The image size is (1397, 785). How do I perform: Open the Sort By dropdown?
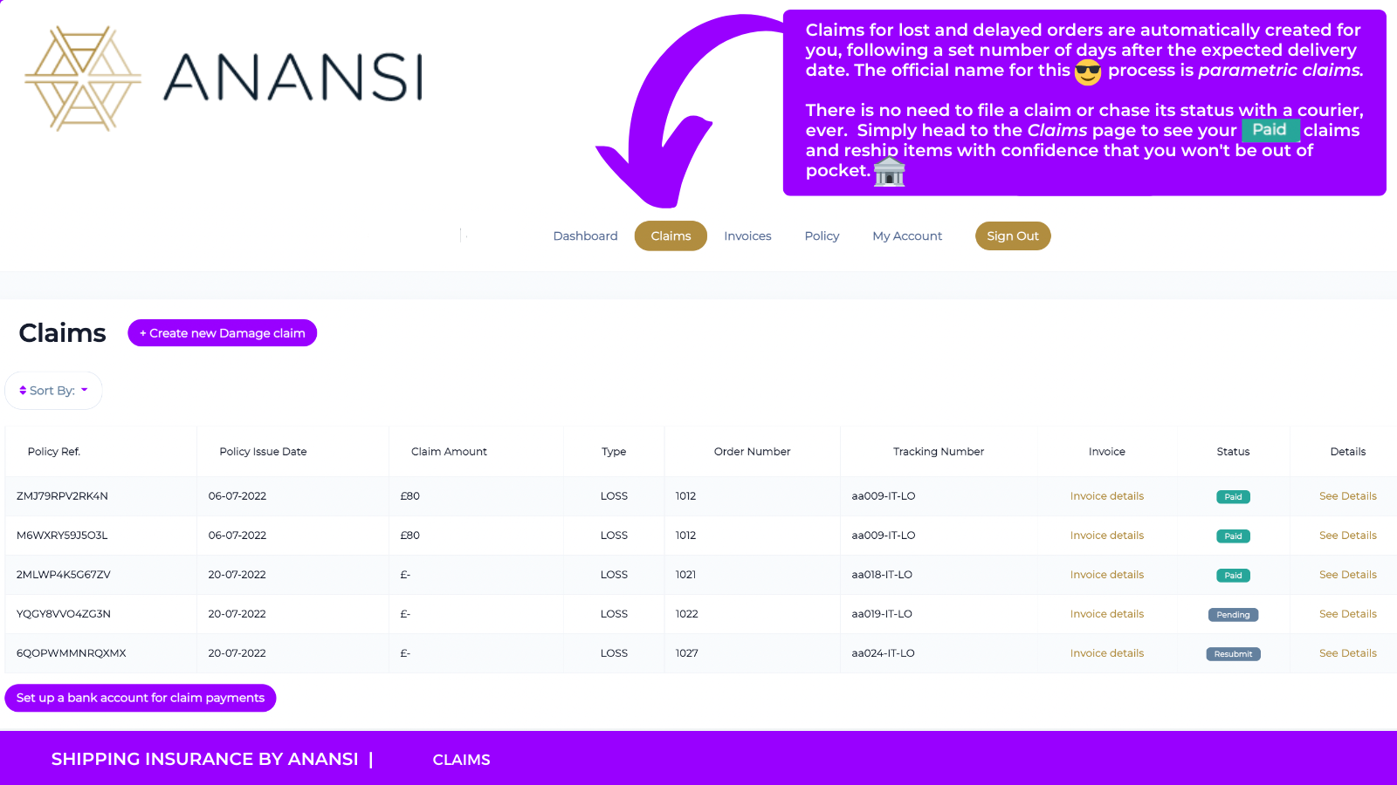pos(53,391)
